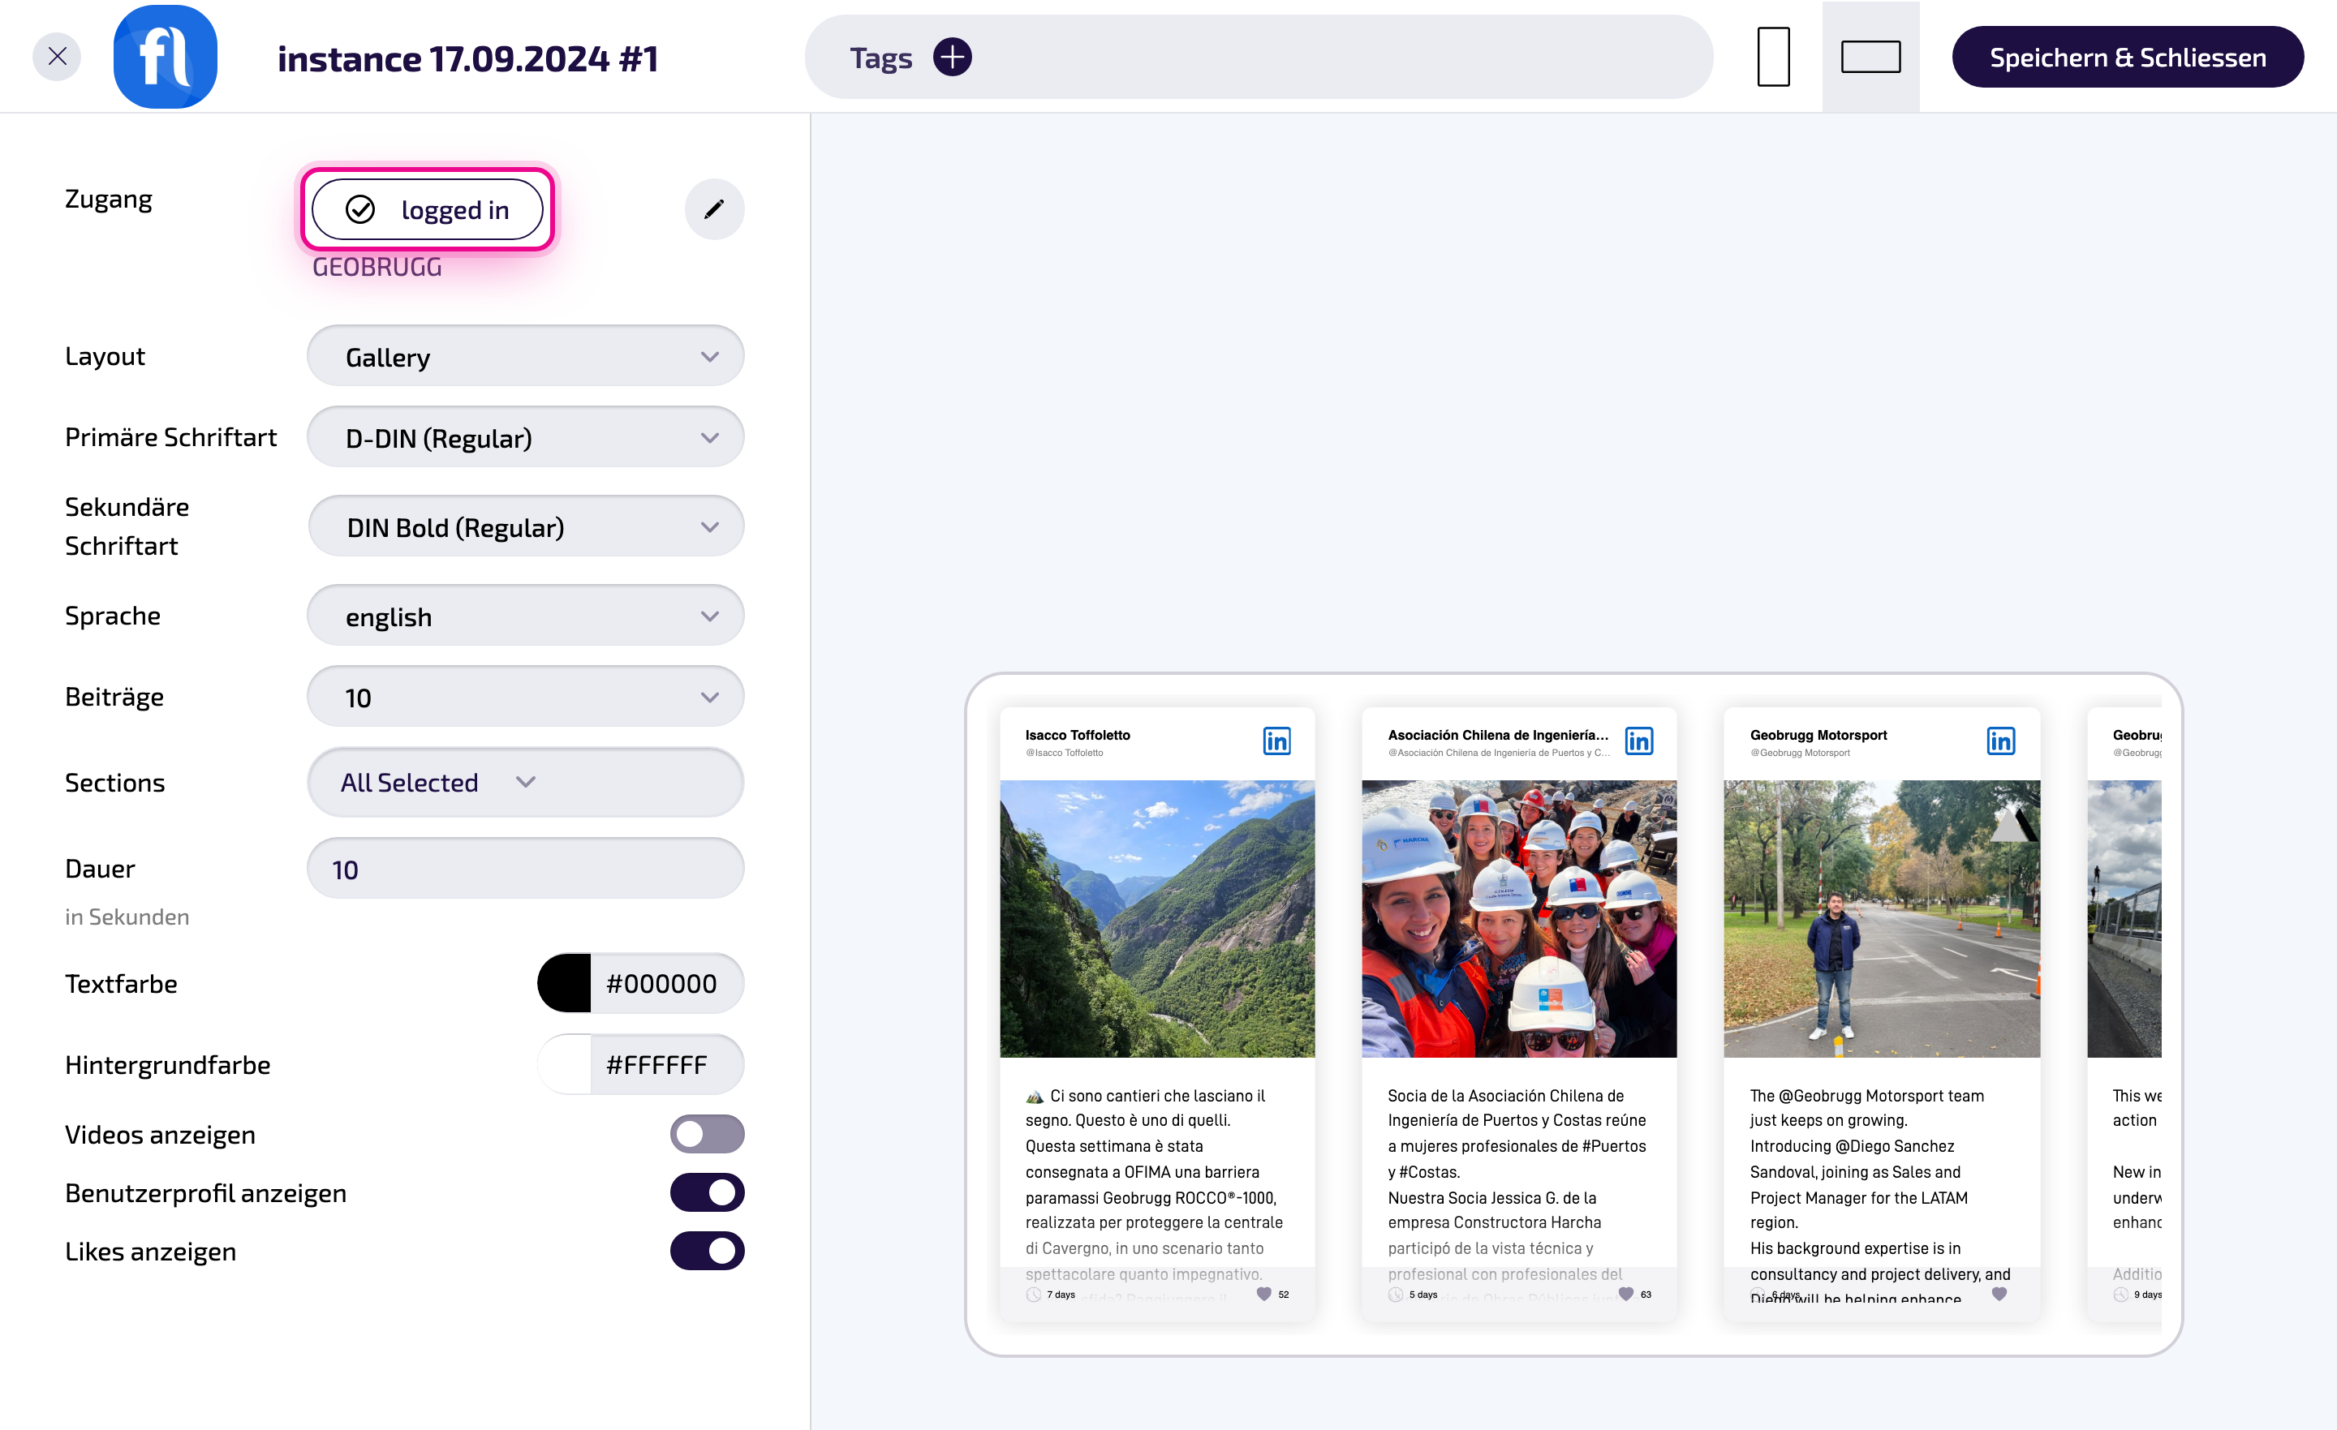Switch to landscape orientation preview

[1870, 57]
